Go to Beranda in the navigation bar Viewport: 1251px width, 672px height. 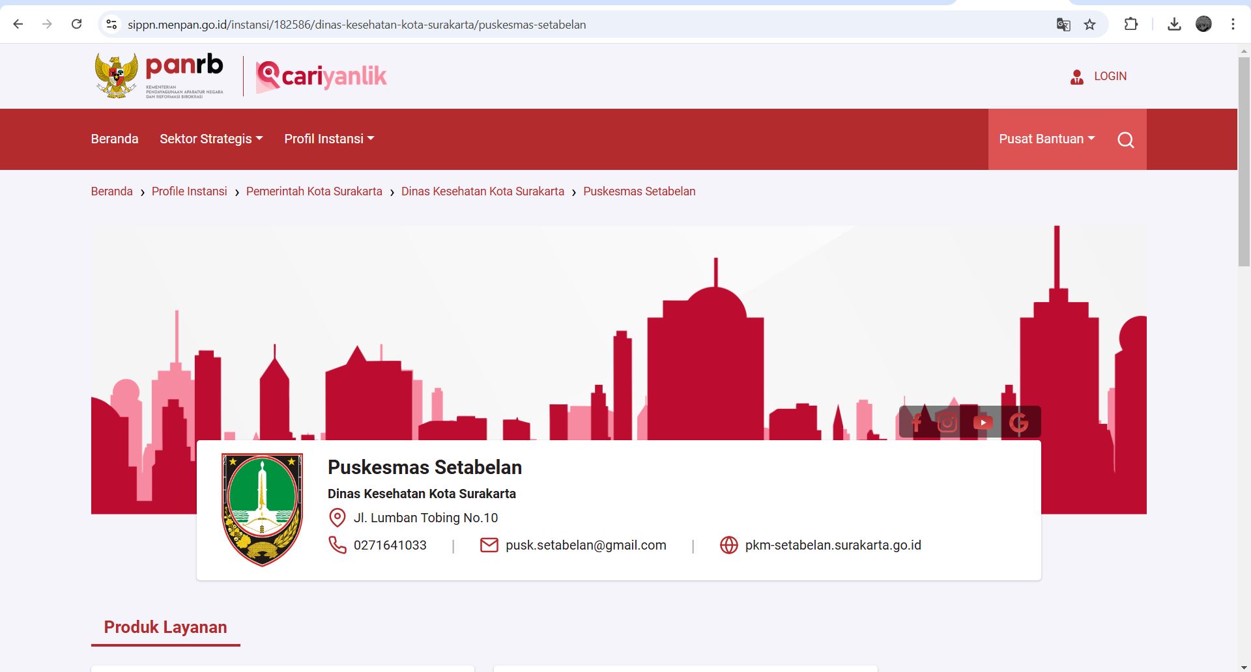click(x=115, y=139)
